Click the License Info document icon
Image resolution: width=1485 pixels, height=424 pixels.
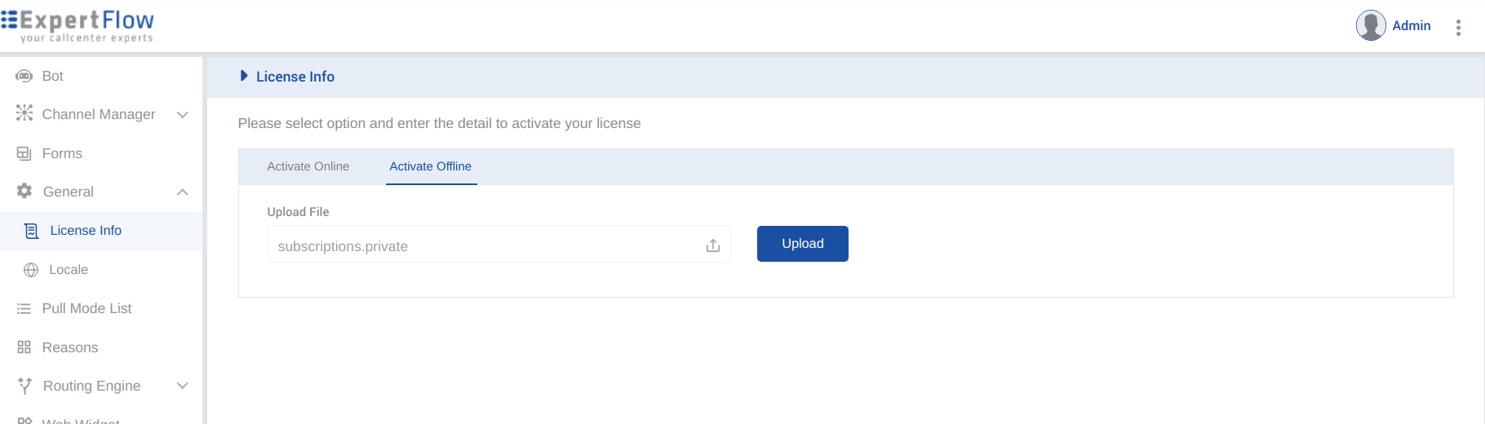pyautogui.click(x=32, y=231)
